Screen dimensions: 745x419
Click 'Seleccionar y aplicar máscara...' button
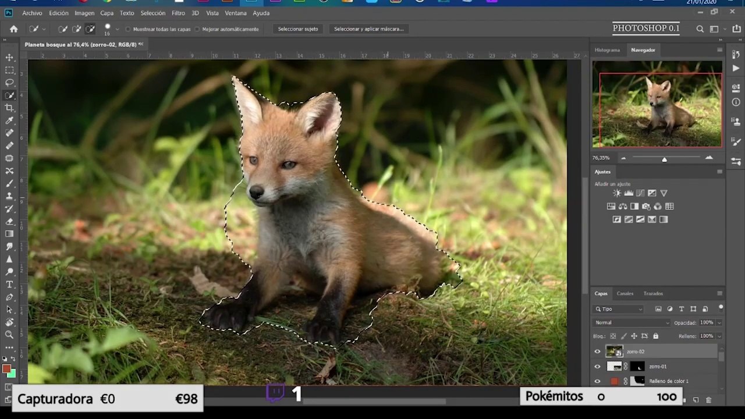coord(369,29)
